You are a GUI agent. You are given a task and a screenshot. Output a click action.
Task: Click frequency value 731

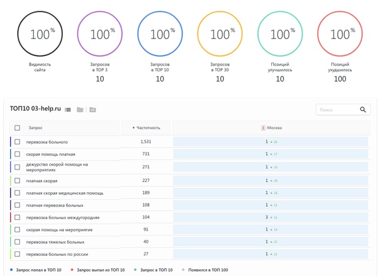[146, 154]
